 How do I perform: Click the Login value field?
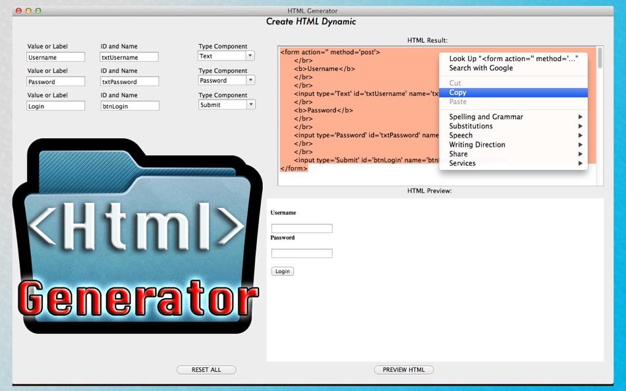point(56,106)
